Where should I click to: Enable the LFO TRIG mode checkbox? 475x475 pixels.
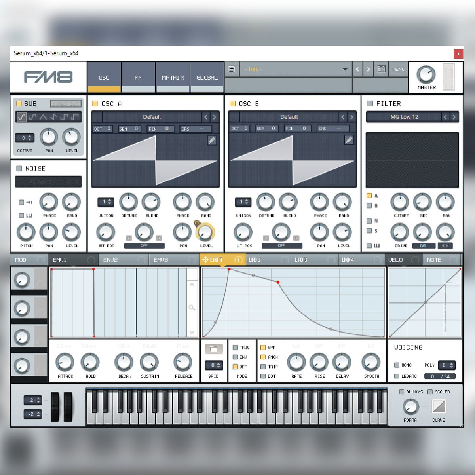(x=235, y=347)
